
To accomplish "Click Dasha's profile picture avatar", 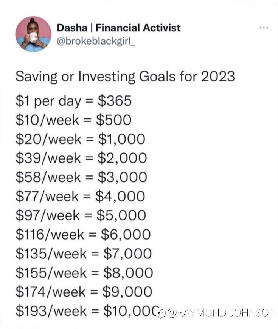I will [x=33, y=34].
